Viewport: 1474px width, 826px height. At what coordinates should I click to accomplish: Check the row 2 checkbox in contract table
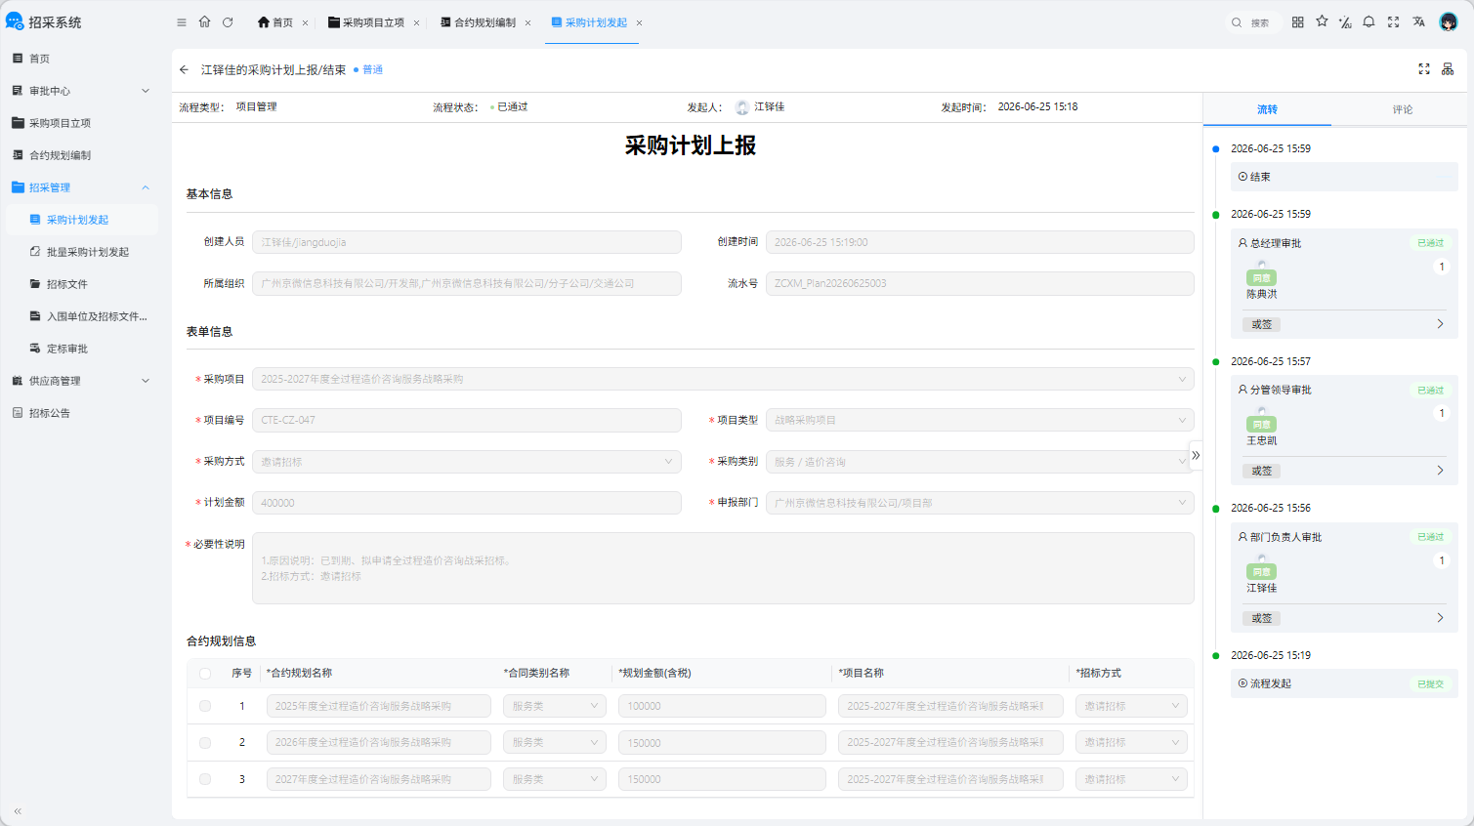[x=205, y=743]
